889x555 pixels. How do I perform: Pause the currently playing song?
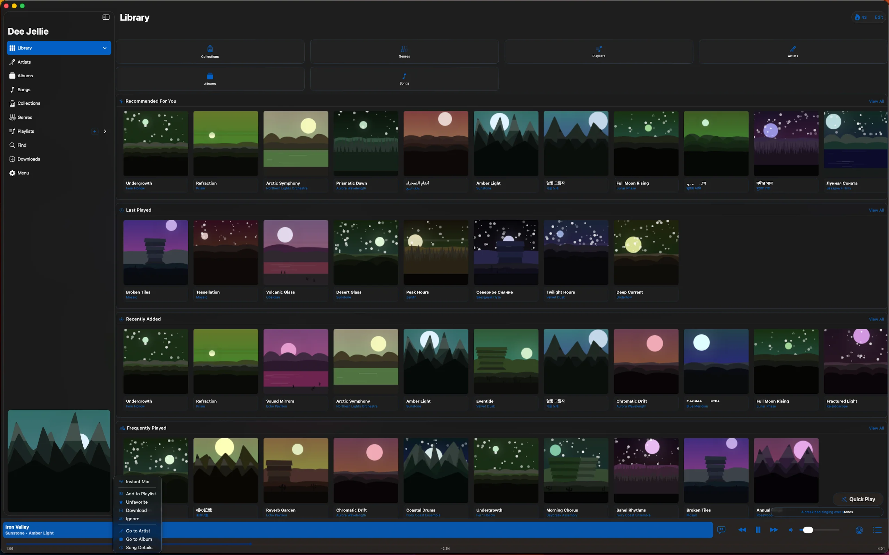click(x=758, y=530)
